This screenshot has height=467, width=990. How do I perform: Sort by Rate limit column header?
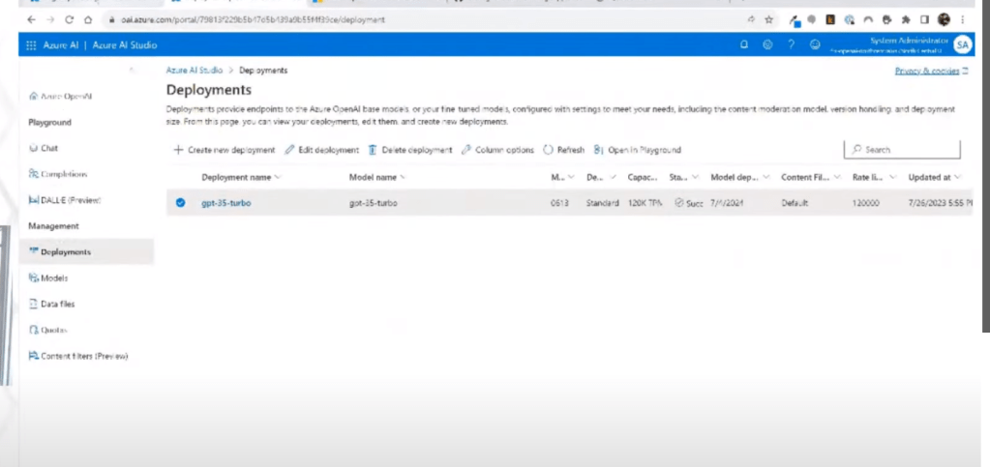click(875, 177)
